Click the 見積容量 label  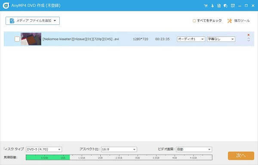[x=10, y=157]
